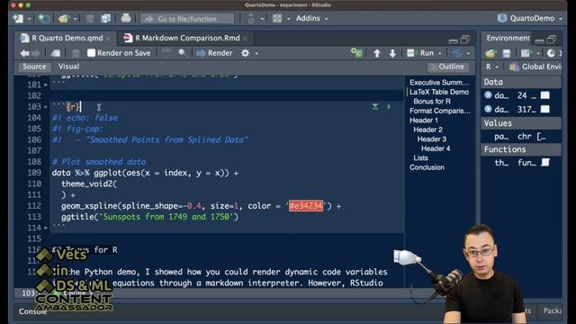Click the Render button
This screenshot has height=324, width=576.
214,53
